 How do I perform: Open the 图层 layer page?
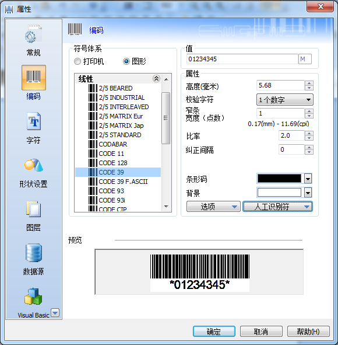33,217
